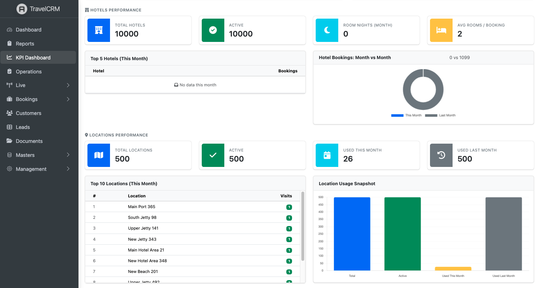Screen dimensions: 540x288
Task: Click Main Hotel Area 21 row
Action: coord(193,250)
